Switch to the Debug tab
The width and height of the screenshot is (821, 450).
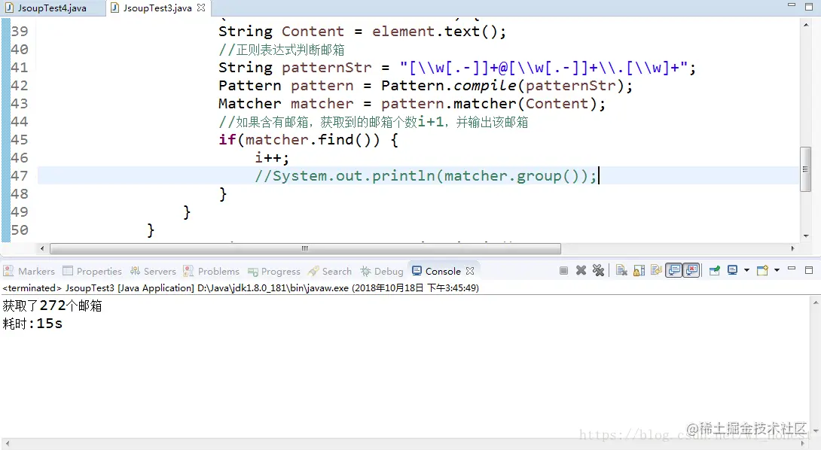click(382, 271)
